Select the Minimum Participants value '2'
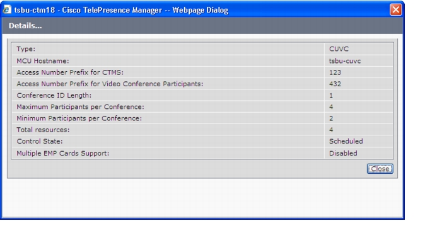 tap(331, 118)
